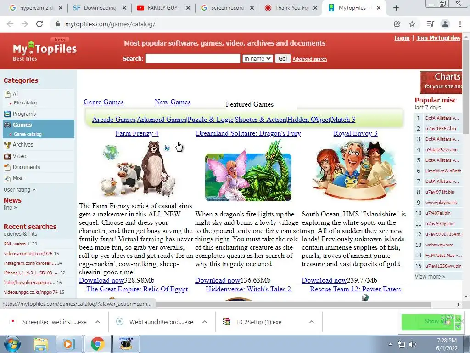Open a new tab with the plus icon

(x=396, y=8)
